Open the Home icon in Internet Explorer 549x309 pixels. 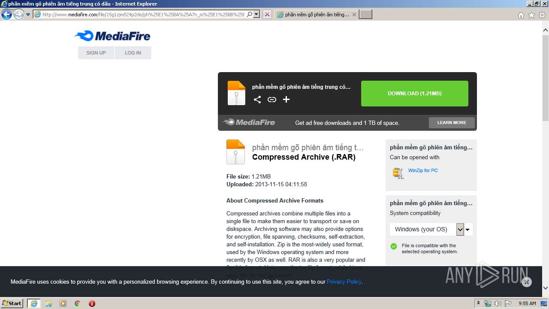[521, 15]
